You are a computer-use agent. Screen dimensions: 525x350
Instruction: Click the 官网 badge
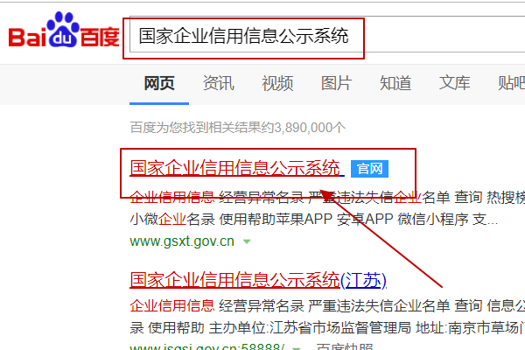coord(369,169)
